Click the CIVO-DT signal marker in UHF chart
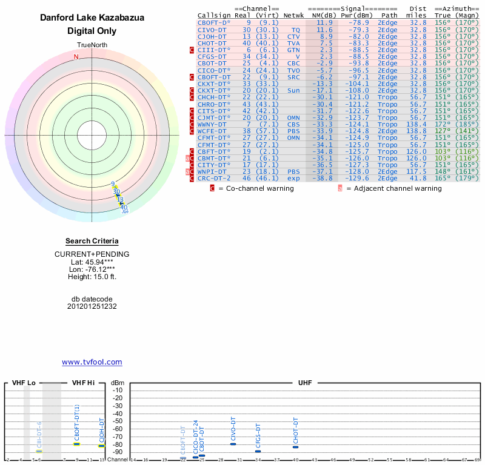 tap(233, 444)
